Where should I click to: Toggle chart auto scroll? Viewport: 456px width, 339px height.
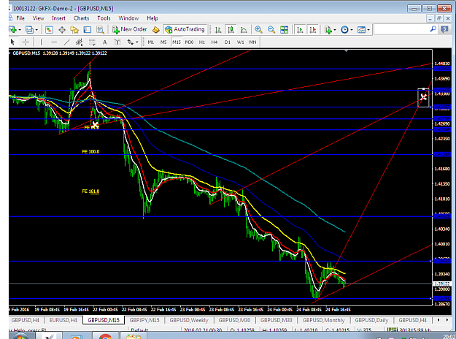tap(300, 30)
